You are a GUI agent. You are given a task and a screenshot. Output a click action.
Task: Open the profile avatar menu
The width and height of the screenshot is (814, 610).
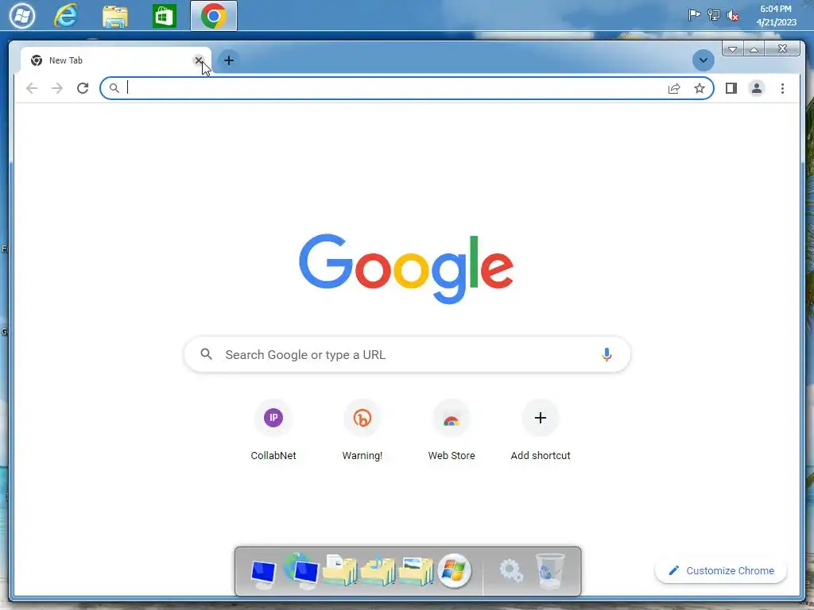pyautogui.click(x=757, y=88)
